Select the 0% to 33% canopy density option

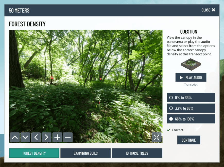(x=191, y=97)
